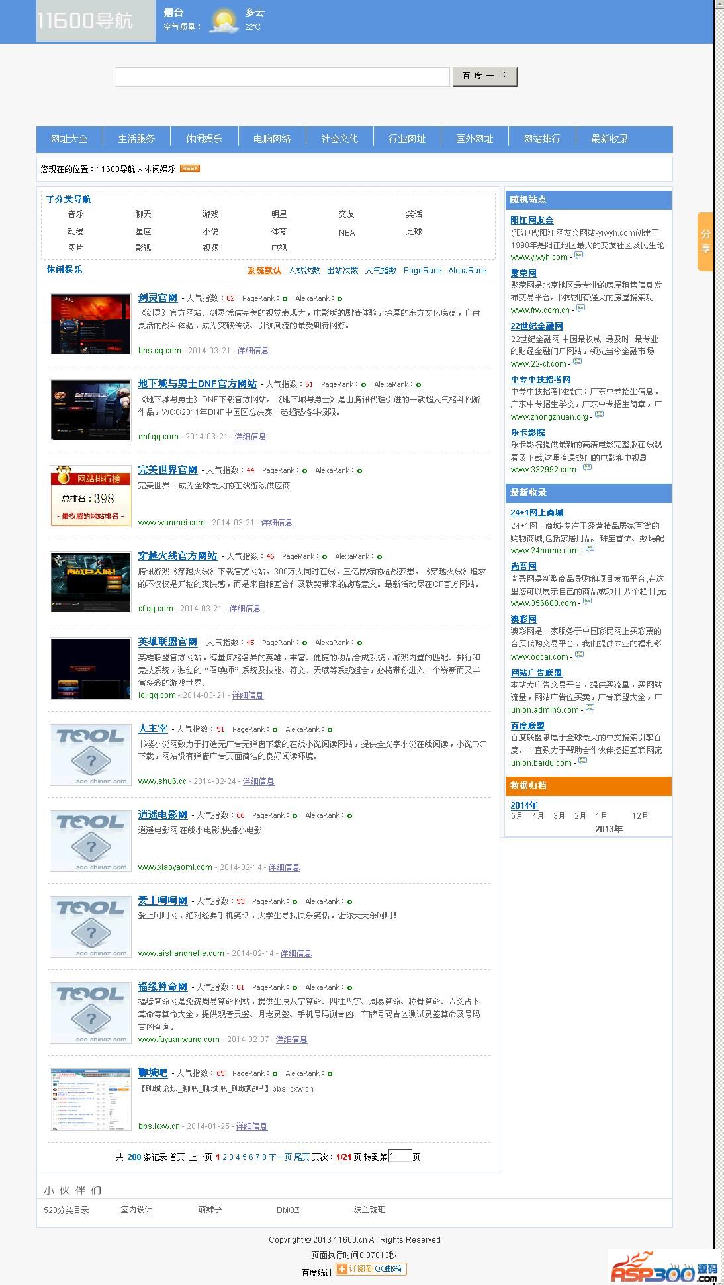Open the 阳江网友会 random site link

click(x=532, y=220)
